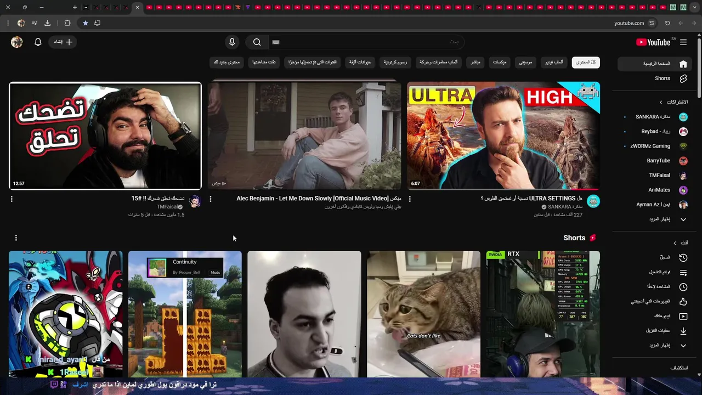Click the YouTube logo

pyautogui.click(x=653, y=42)
